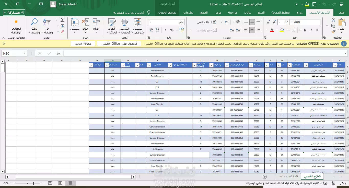
Task: Switch to Table Design (تصميم الجدول) tab
Action: (x=167, y=13)
